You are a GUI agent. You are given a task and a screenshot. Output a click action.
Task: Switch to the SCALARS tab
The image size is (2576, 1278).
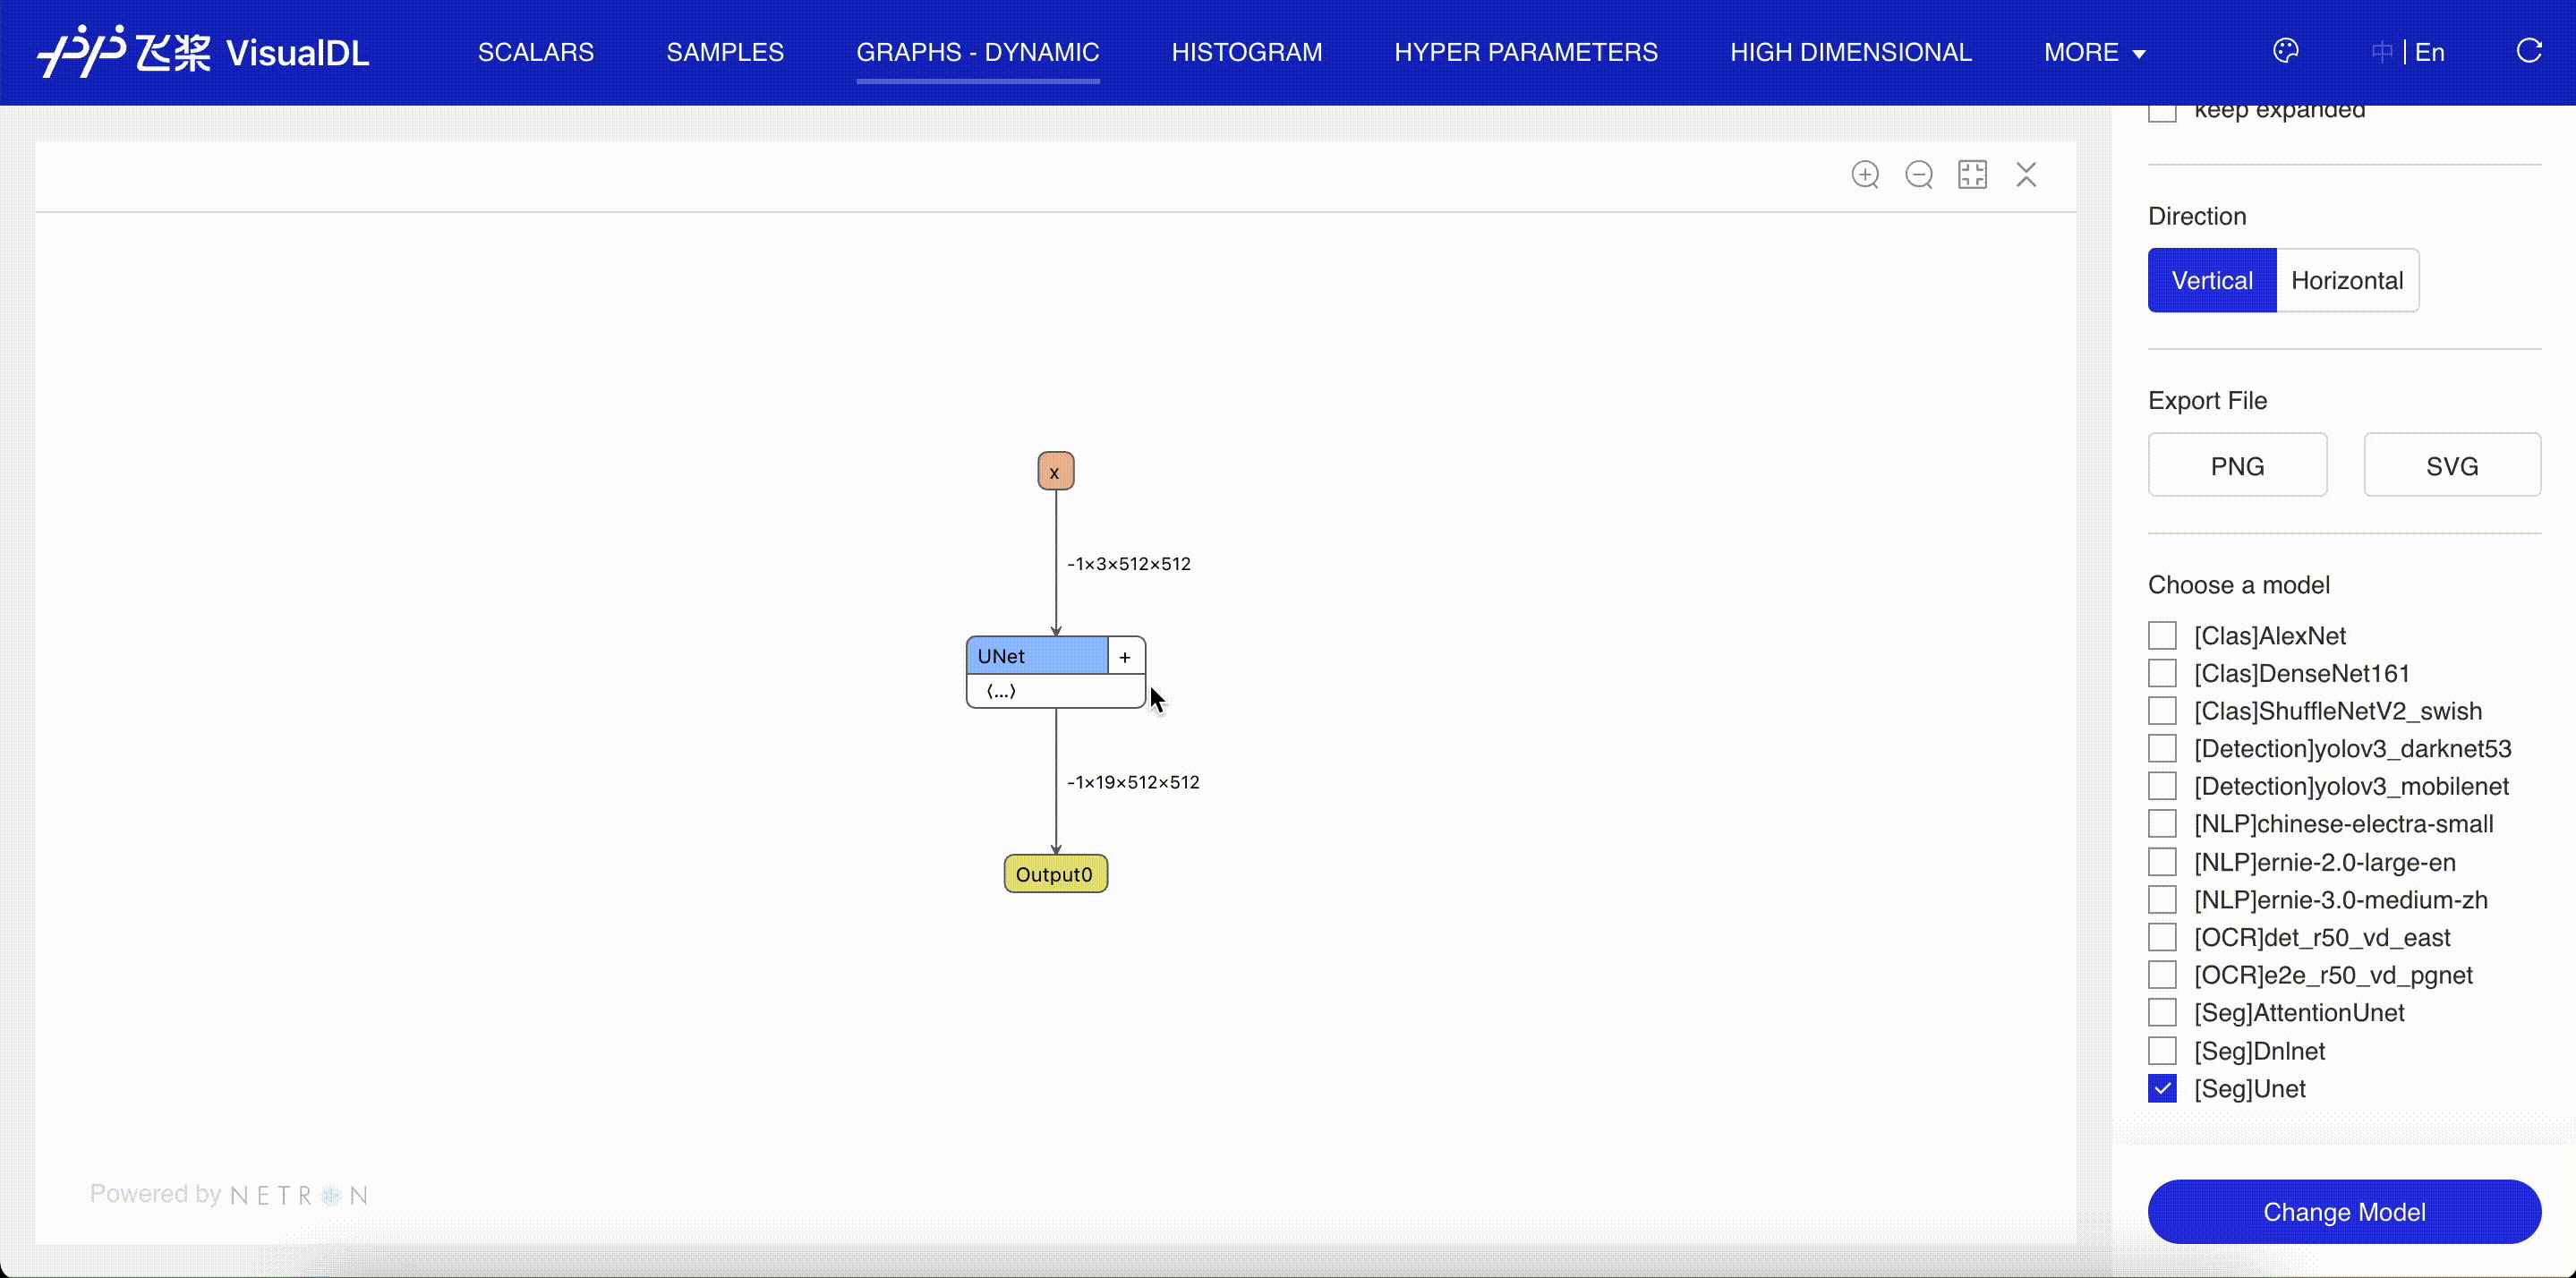pyautogui.click(x=535, y=52)
